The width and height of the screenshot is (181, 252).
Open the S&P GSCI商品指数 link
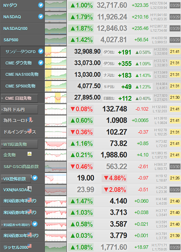pos(21,167)
